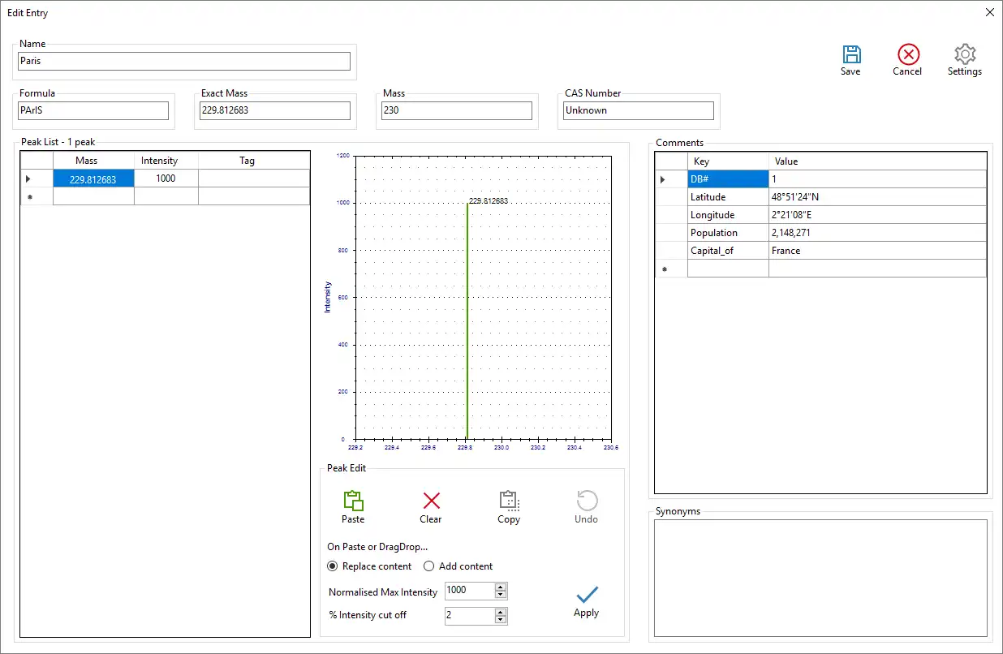Click the Name field containing Paris
Viewport: 1003px width, 654px height.
(184, 61)
